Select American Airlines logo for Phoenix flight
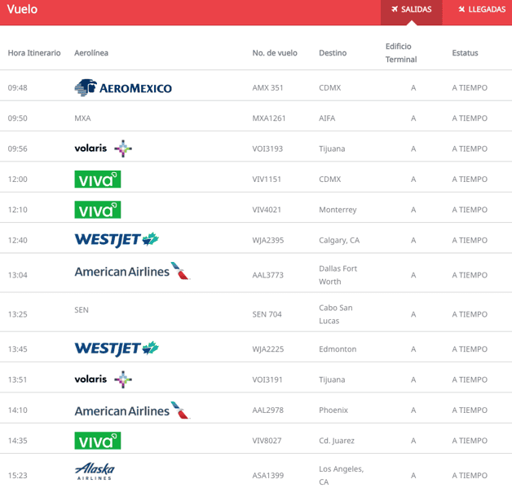The width and height of the screenshot is (512, 488). tap(131, 410)
